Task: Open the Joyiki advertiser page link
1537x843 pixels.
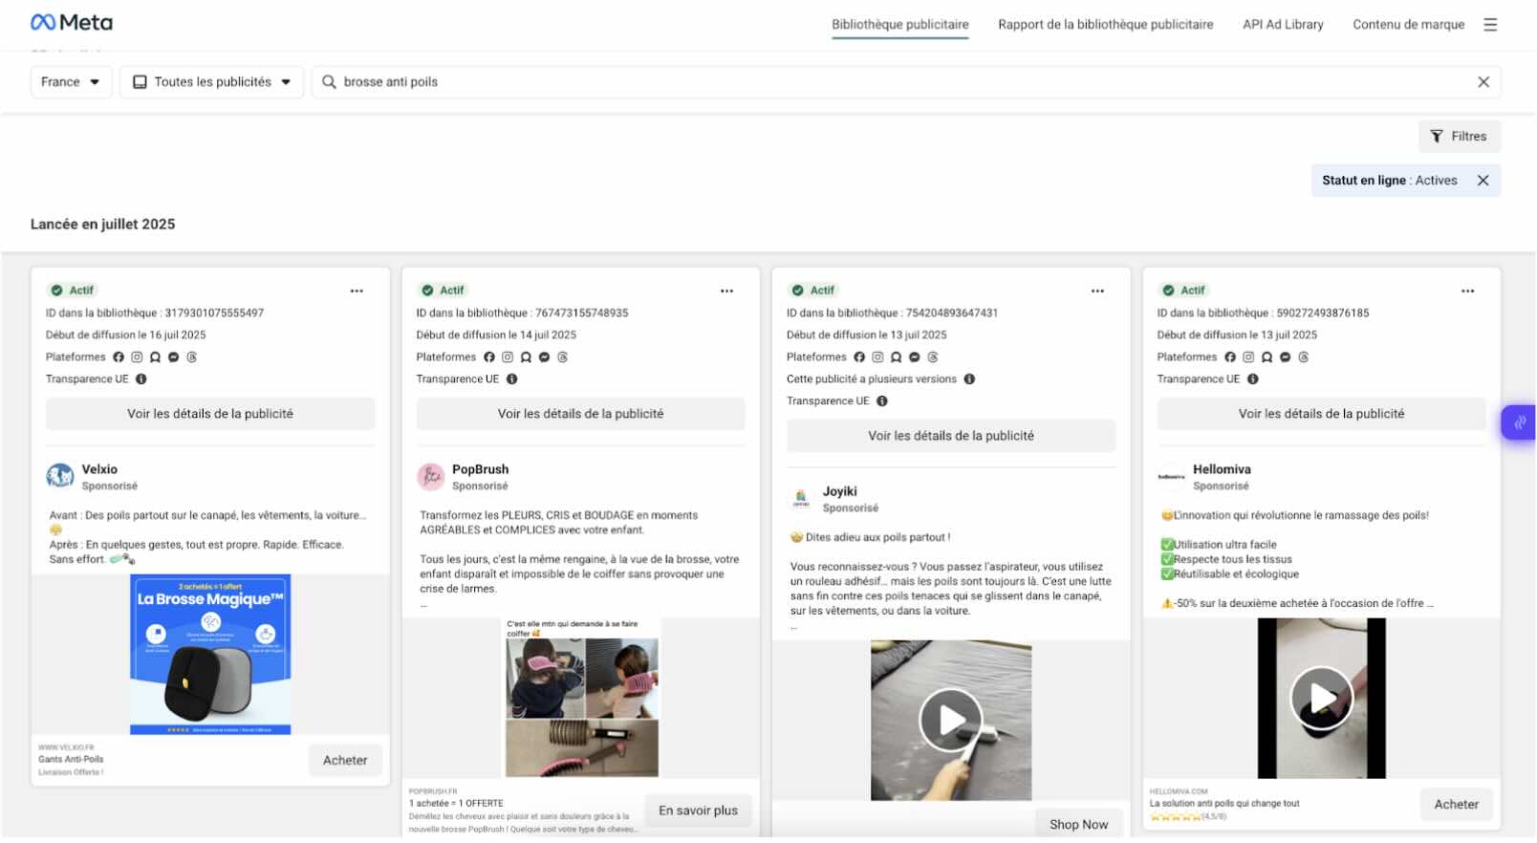Action: [840, 491]
